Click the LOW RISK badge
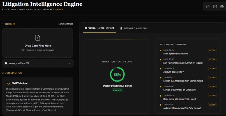The width and height of the screenshot is (226, 116). point(117,90)
